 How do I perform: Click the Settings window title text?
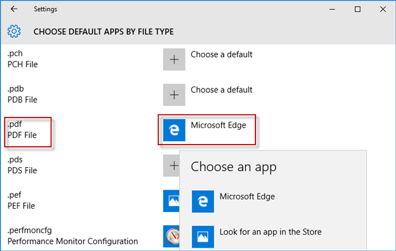tap(46, 9)
